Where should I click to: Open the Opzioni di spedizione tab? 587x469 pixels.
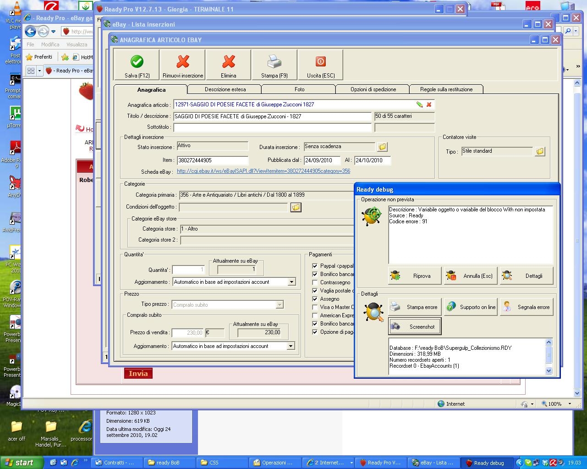(x=373, y=89)
